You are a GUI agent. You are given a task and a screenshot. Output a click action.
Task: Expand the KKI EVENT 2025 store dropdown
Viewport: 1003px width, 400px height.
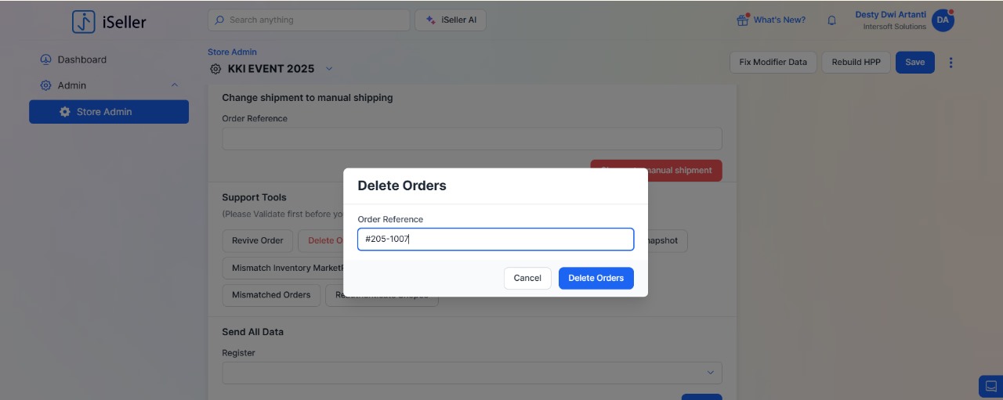point(329,69)
